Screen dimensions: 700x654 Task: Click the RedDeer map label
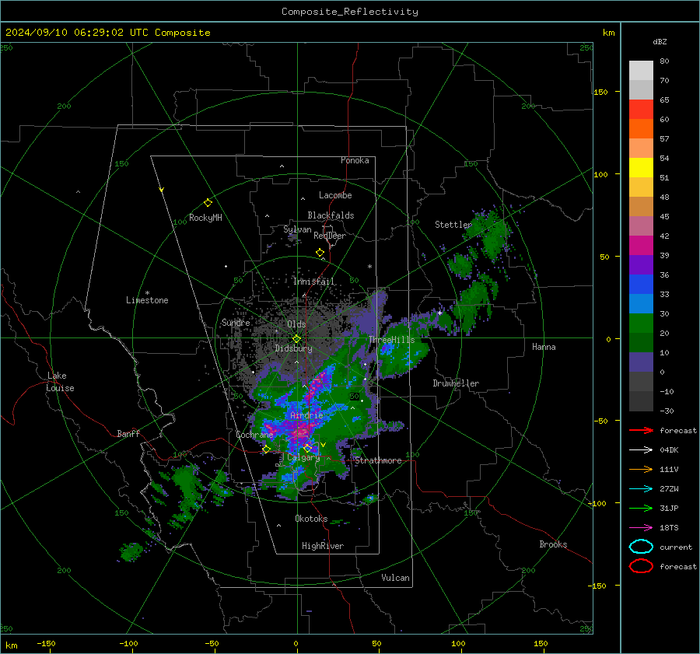click(x=330, y=236)
